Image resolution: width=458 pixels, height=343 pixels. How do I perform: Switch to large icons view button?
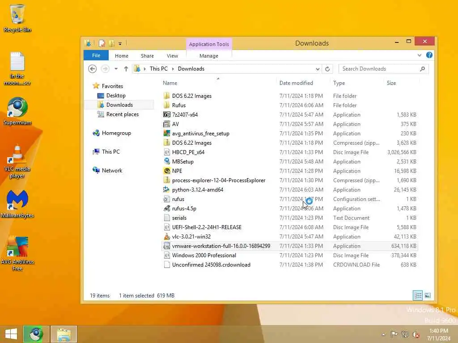point(427,296)
